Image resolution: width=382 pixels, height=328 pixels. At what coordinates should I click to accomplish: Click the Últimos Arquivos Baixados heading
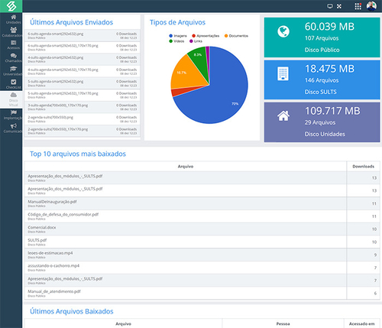coord(72,311)
